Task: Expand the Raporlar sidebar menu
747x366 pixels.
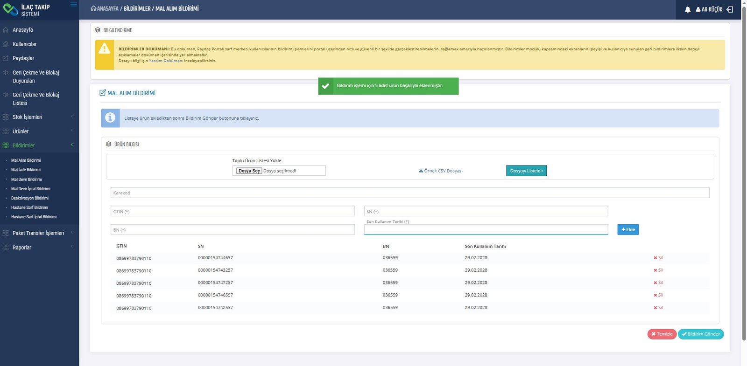Action: point(39,248)
